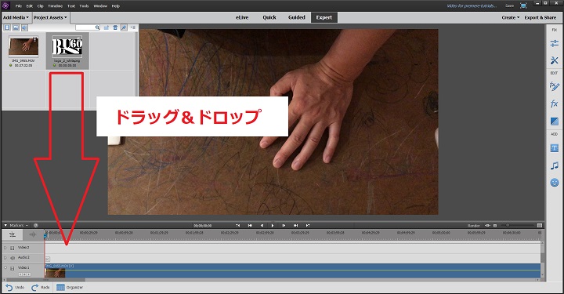The height and width of the screenshot is (294, 564).
Task: Click the new folder icon in assets toolbar
Action: pyautogui.click(x=107, y=27)
